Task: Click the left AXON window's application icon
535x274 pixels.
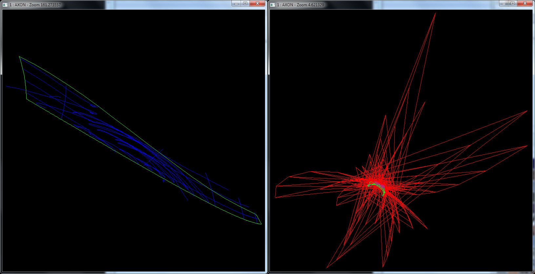Action: 5,5
